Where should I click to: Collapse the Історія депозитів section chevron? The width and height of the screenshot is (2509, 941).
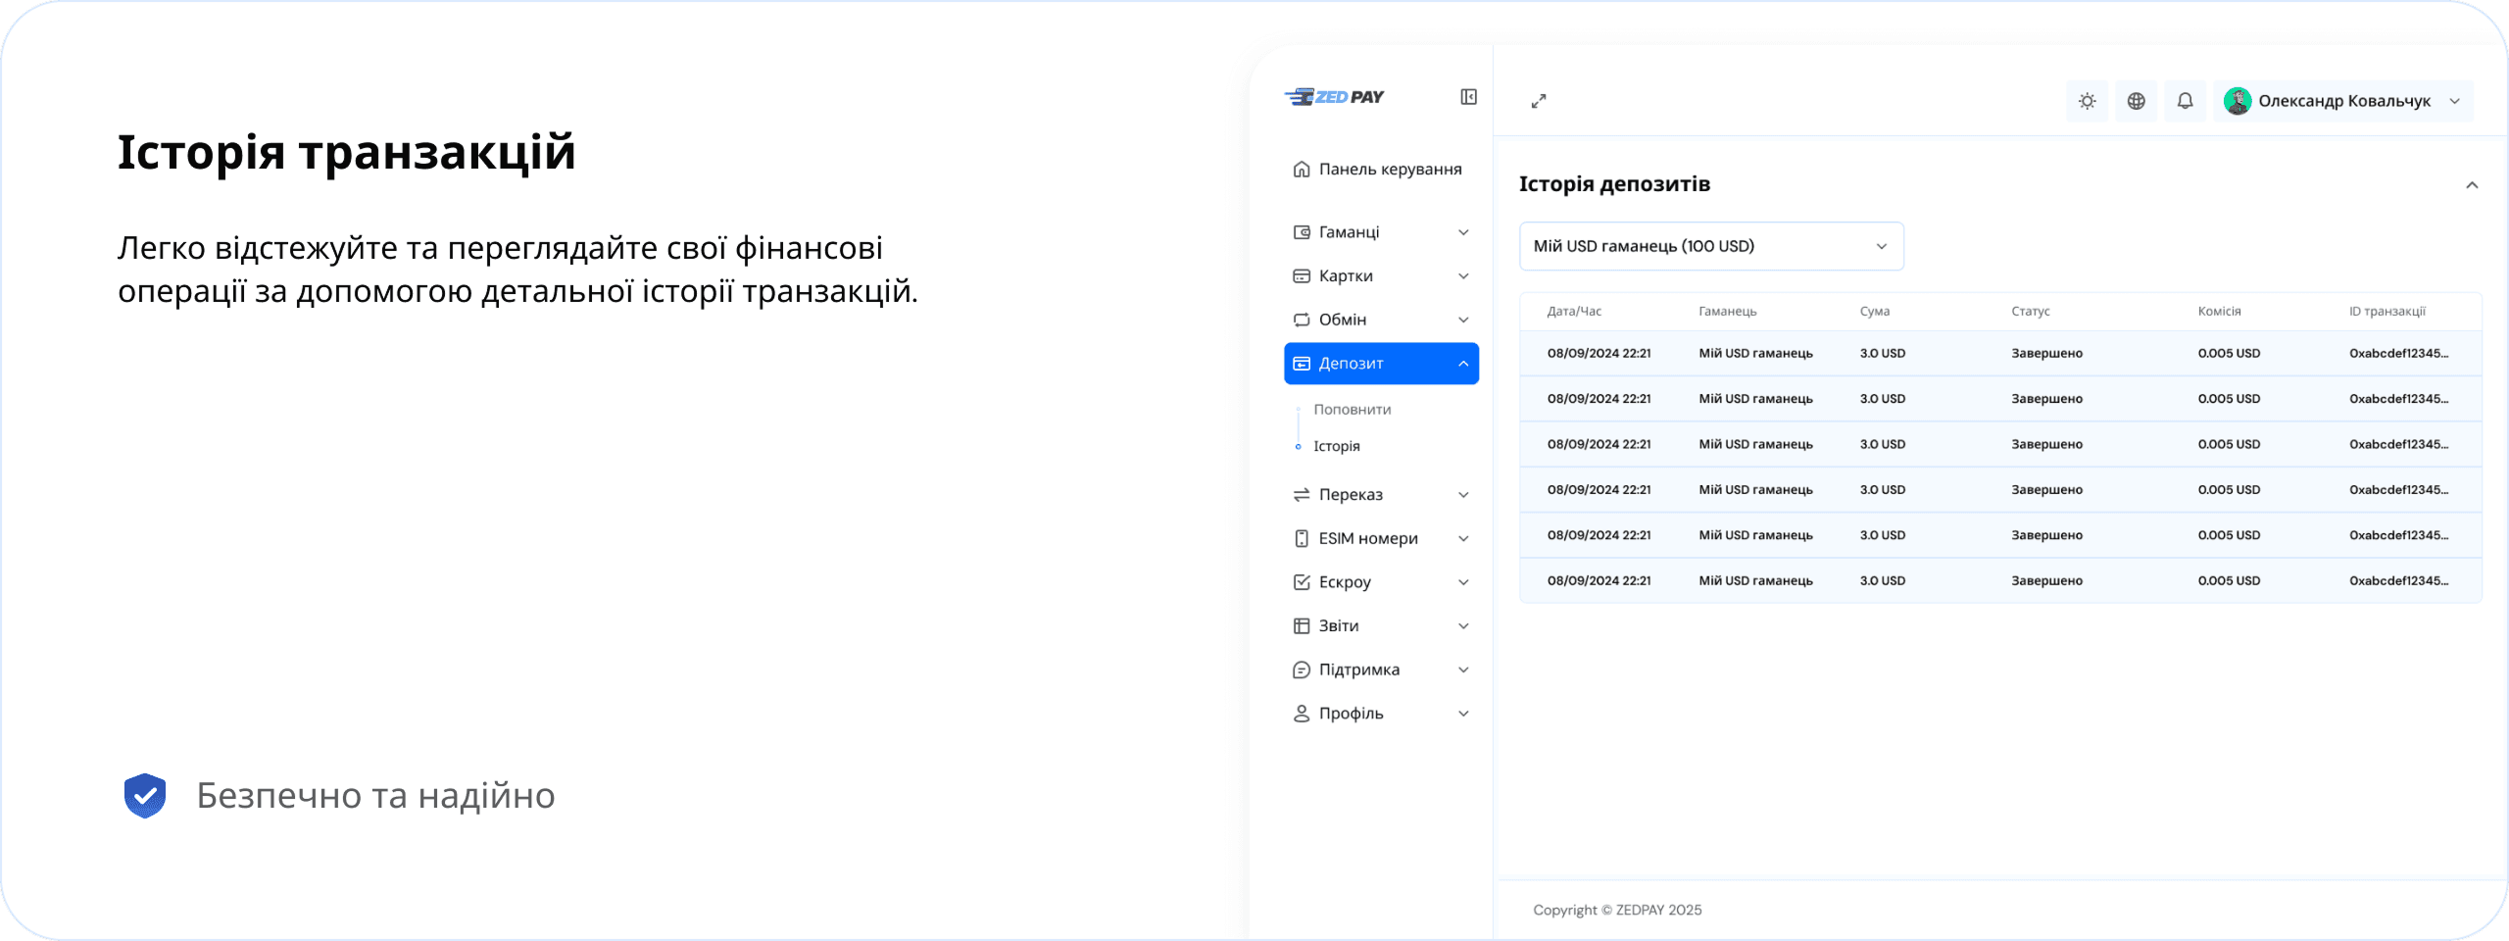(2471, 185)
